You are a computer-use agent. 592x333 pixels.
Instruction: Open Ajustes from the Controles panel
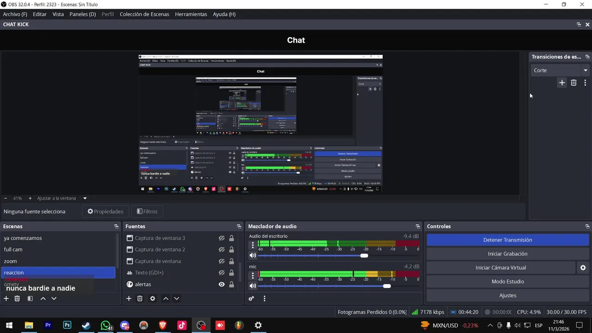507,296
